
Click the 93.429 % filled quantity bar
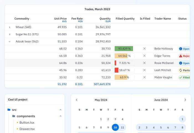[x=124, y=49]
